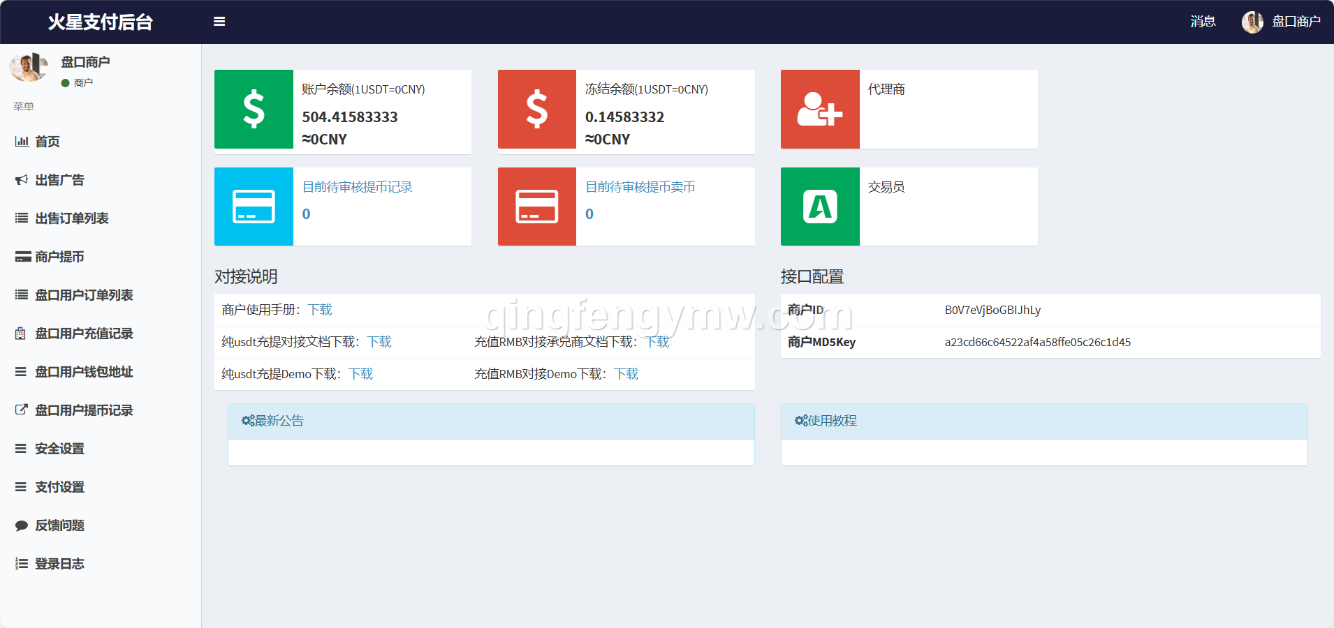The height and width of the screenshot is (628, 1334).
Task: Download 充值RMB对接Demo
Action: pyautogui.click(x=626, y=374)
